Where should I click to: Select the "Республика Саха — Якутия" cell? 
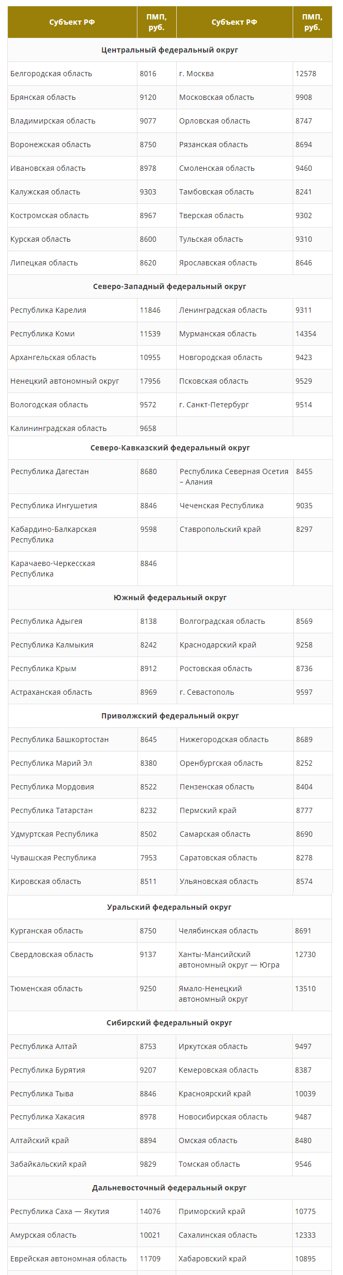point(72,1211)
